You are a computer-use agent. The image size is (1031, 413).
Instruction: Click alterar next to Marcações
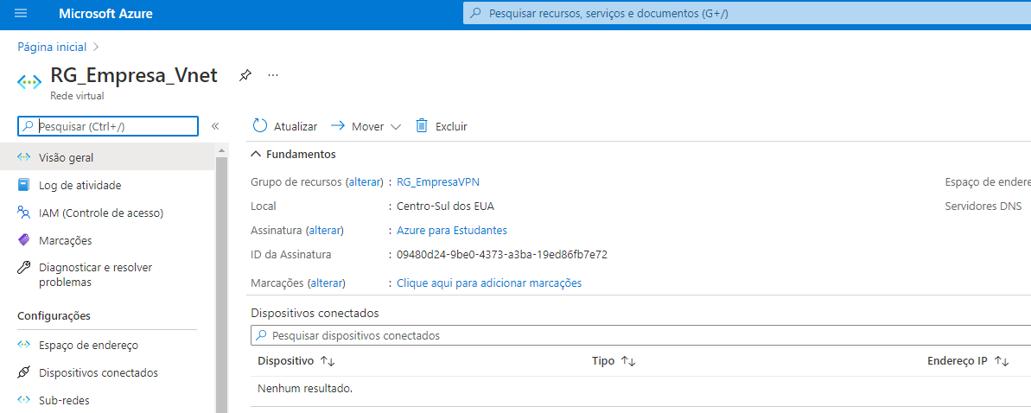click(x=326, y=283)
